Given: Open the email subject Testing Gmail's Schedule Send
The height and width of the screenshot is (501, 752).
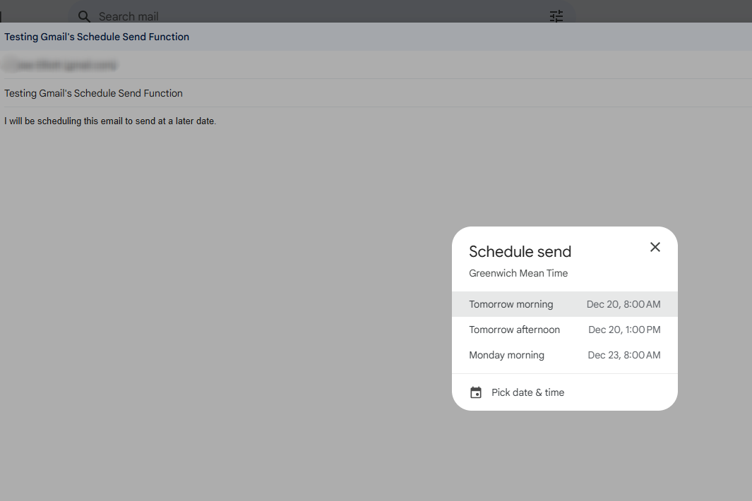Looking at the screenshot, I should pyautogui.click(x=97, y=37).
